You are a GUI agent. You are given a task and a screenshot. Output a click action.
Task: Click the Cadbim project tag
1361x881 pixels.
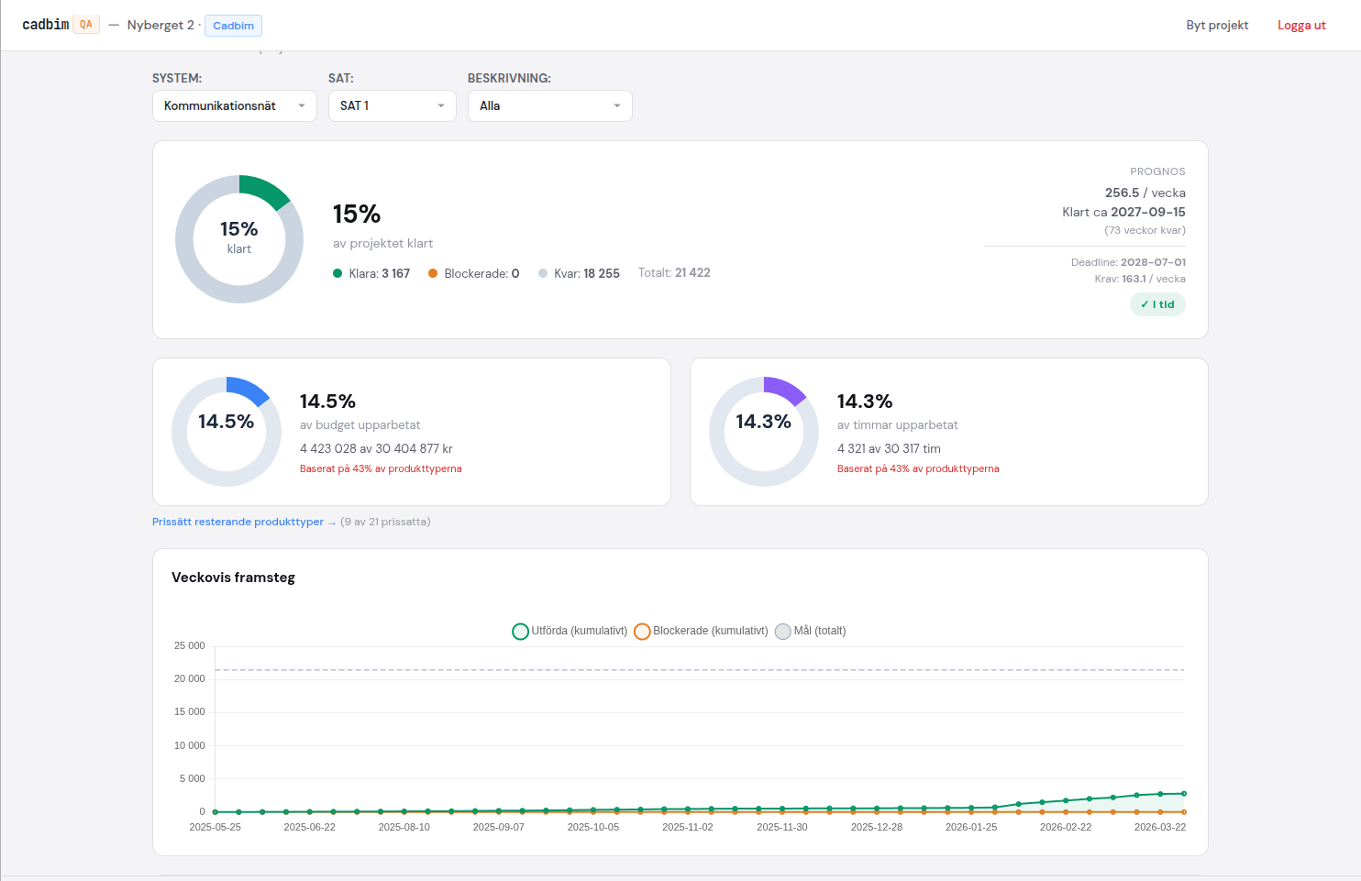233,26
